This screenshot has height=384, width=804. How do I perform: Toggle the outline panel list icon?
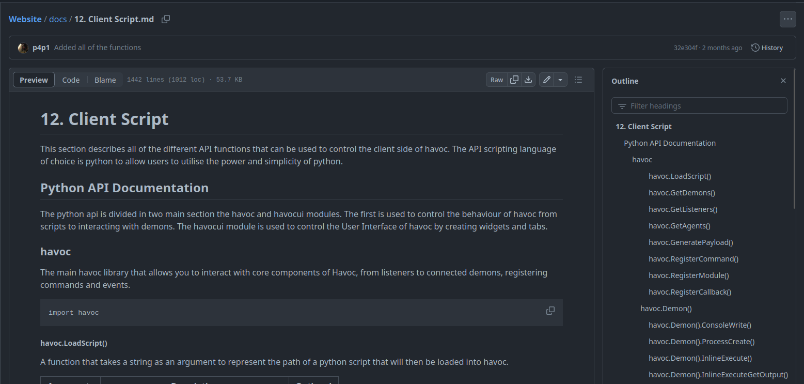(578, 80)
